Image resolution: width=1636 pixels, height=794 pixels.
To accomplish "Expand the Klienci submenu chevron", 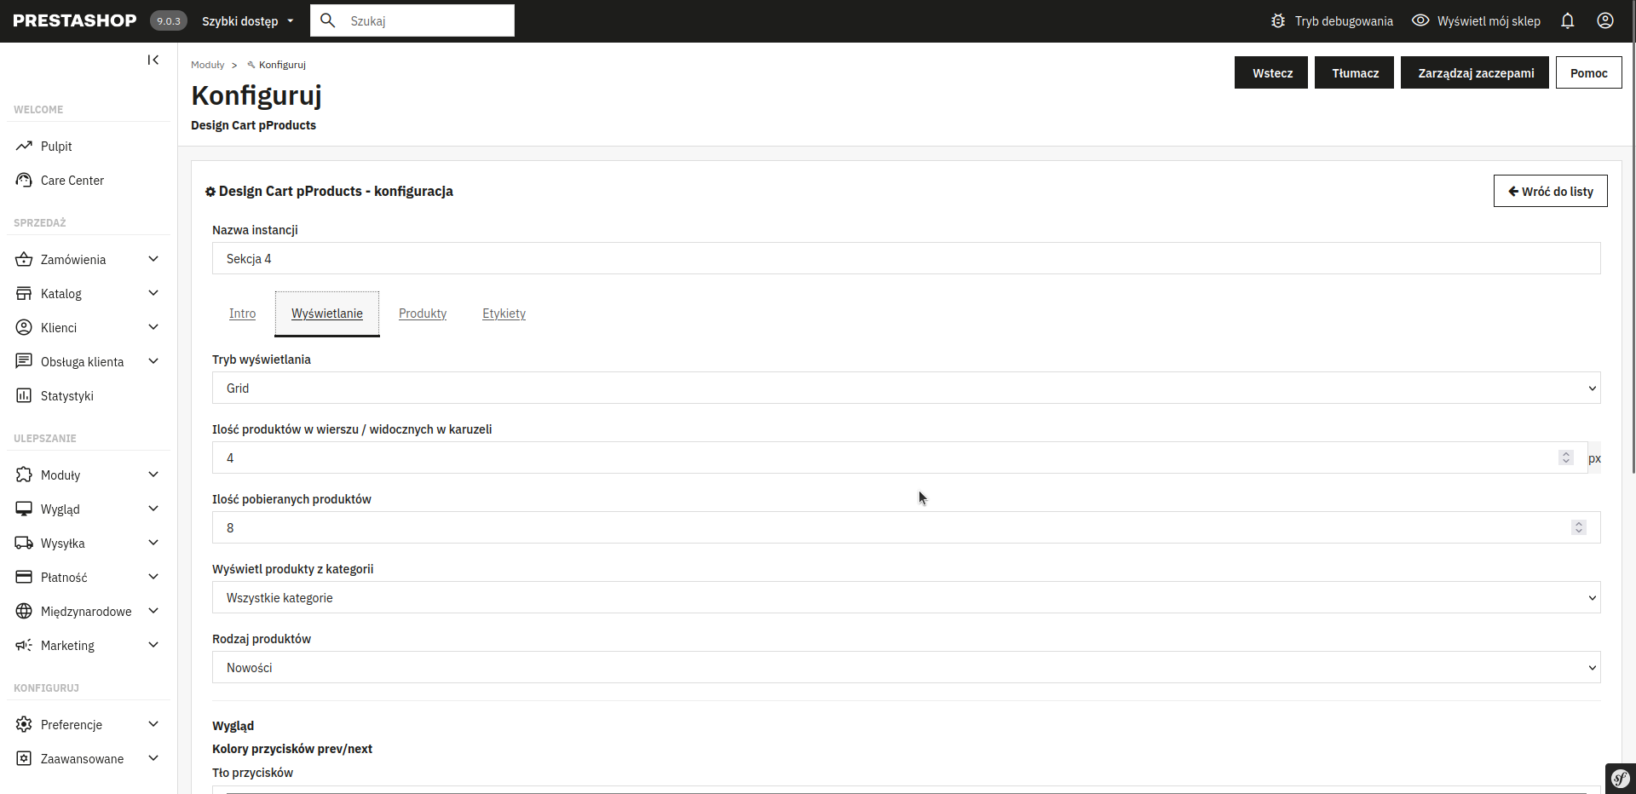I will [153, 327].
